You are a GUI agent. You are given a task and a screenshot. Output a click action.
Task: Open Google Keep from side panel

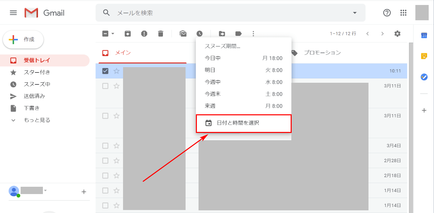pos(424,56)
